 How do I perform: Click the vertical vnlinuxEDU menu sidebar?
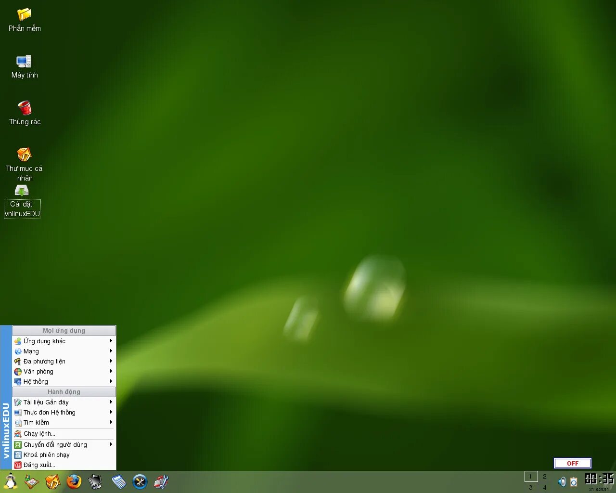point(6,398)
